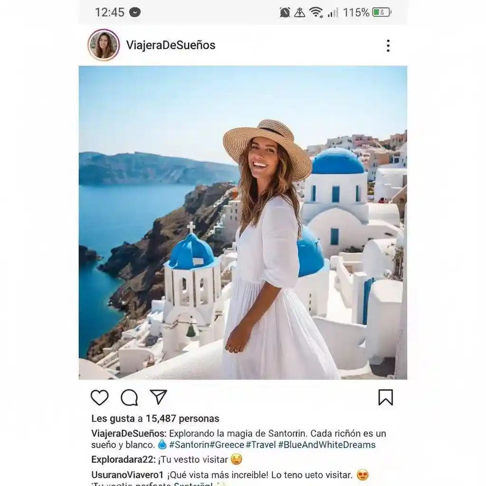Screen dimensions: 486x486
Task: Open the #Santorin hashtag
Action: point(189,445)
